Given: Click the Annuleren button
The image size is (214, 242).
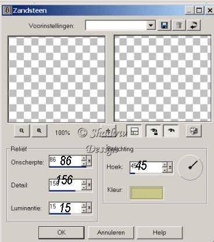Looking at the screenshot, I should point(111,232).
